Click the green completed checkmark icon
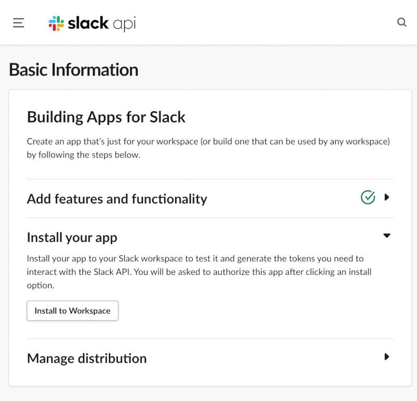The width and height of the screenshot is (417, 401). [368, 198]
